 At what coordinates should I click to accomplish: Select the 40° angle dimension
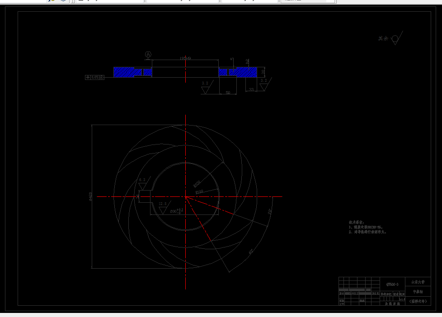tap(251, 252)
